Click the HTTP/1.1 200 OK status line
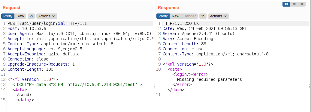Viewport: 311px width, 112px height. [x=181, y=24]
